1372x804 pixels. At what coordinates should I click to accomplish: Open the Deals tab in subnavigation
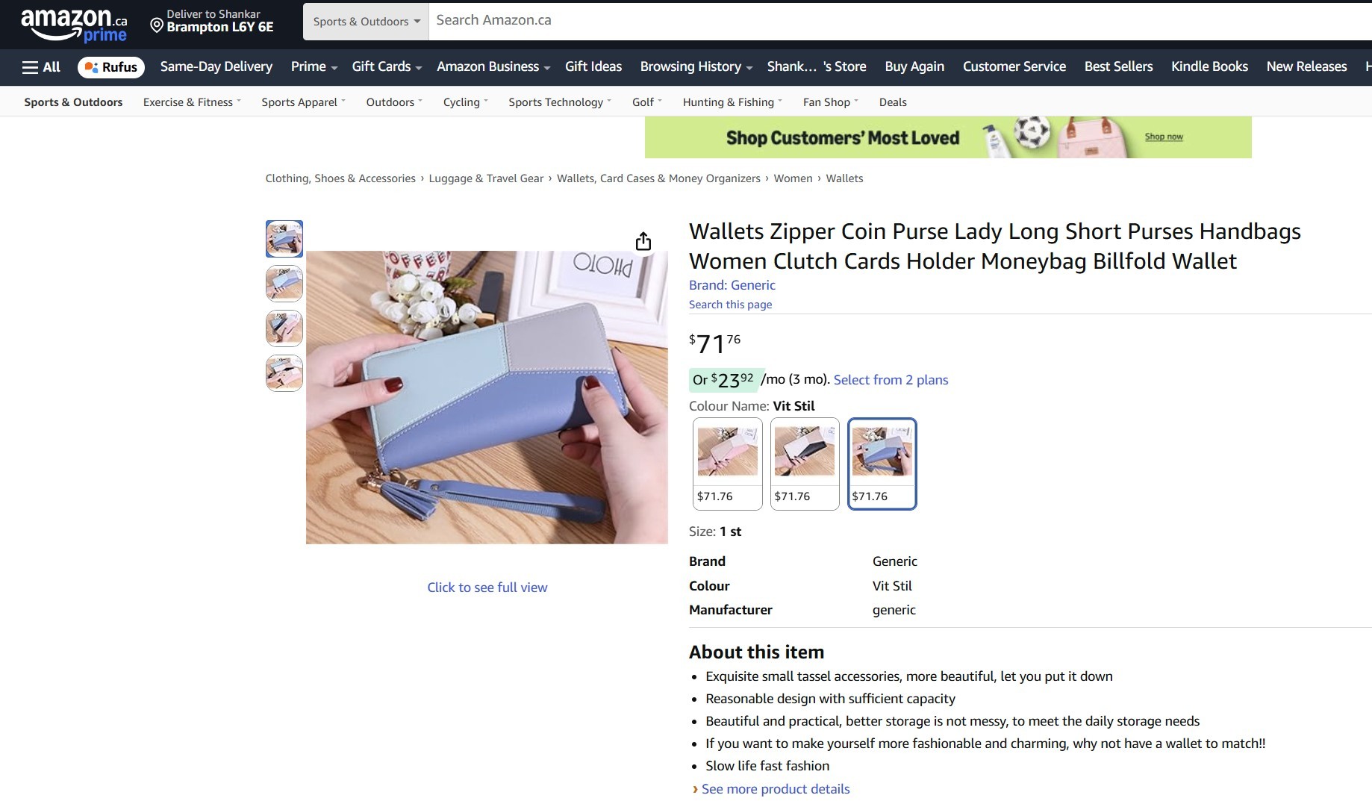pos(893,102)
